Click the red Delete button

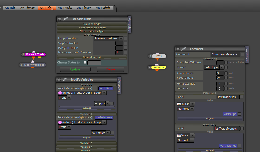(111, 69)
